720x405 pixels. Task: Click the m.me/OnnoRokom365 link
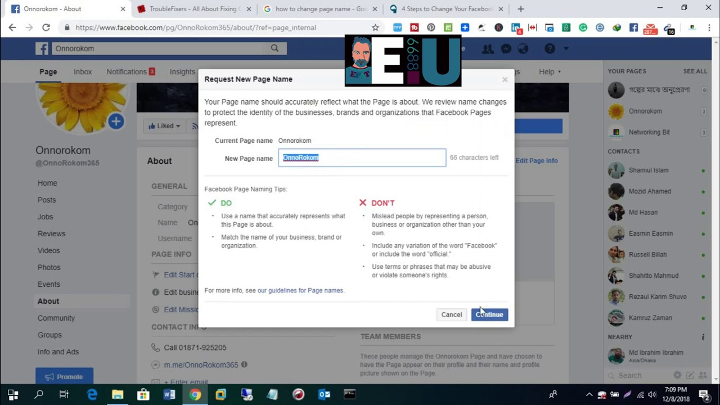pos(201,364)
